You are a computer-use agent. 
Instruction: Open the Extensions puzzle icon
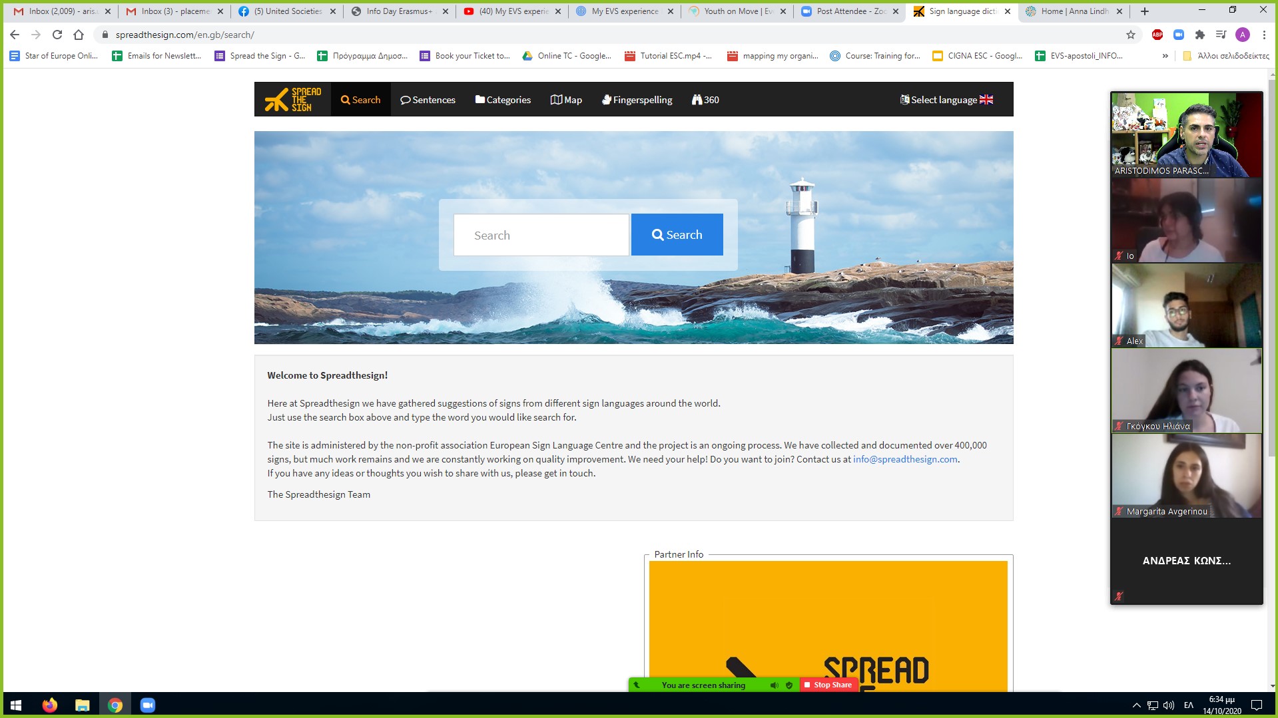(x=1200, y=35)
